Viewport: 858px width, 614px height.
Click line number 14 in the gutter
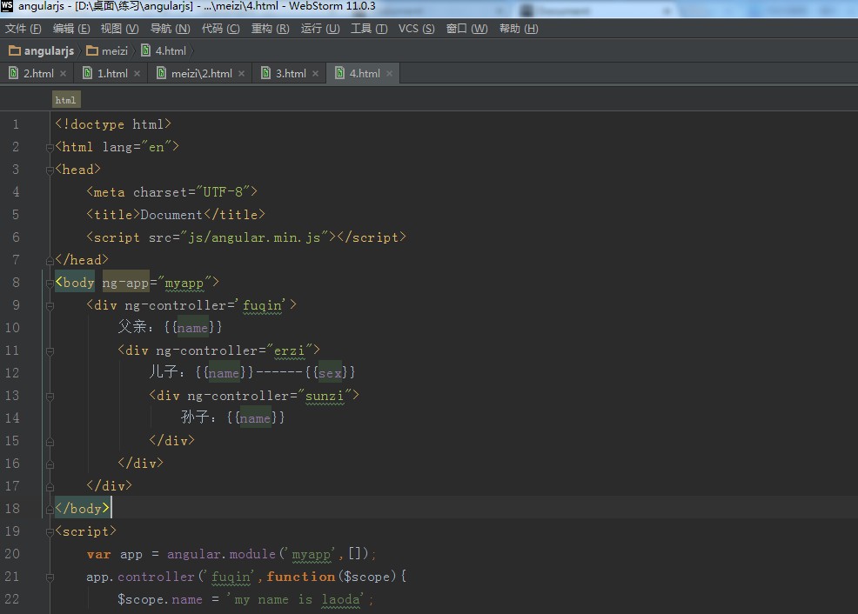(x=12, y=418)
